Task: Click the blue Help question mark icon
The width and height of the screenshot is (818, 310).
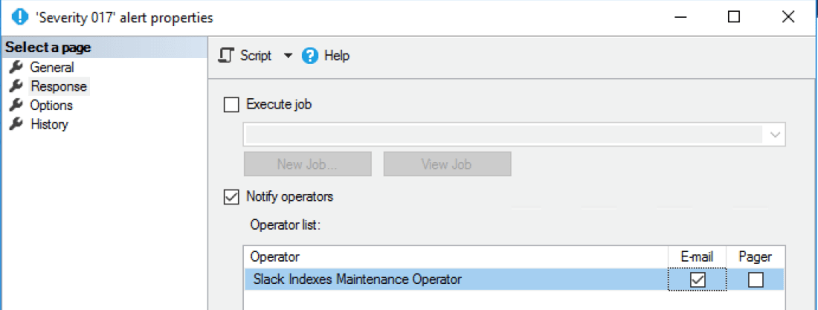Action: point(310,56)
